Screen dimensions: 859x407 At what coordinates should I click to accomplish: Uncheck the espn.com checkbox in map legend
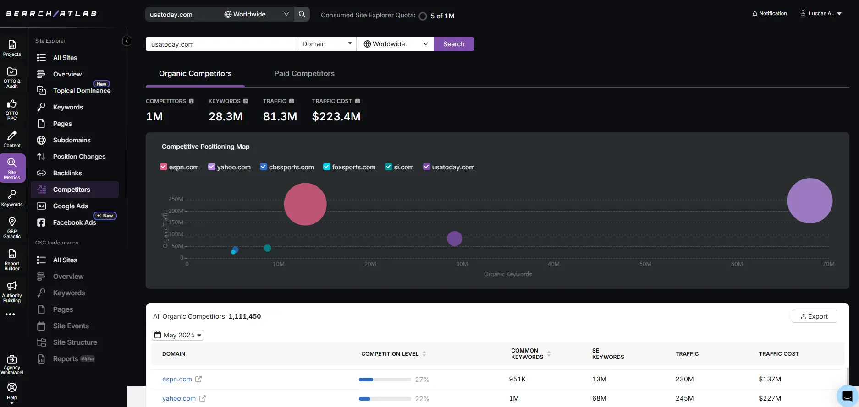pyautogui.click(x=164, y=167)
